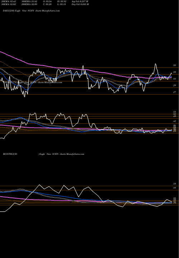Click the 49 axis label on weekly chart
The width and height of the screenshot is (179, 258).
174,116
